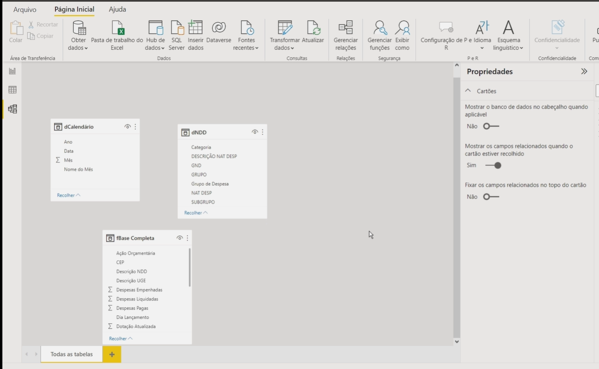
Task: Click the Confidencialidade icon
Action: coord(557,28)
